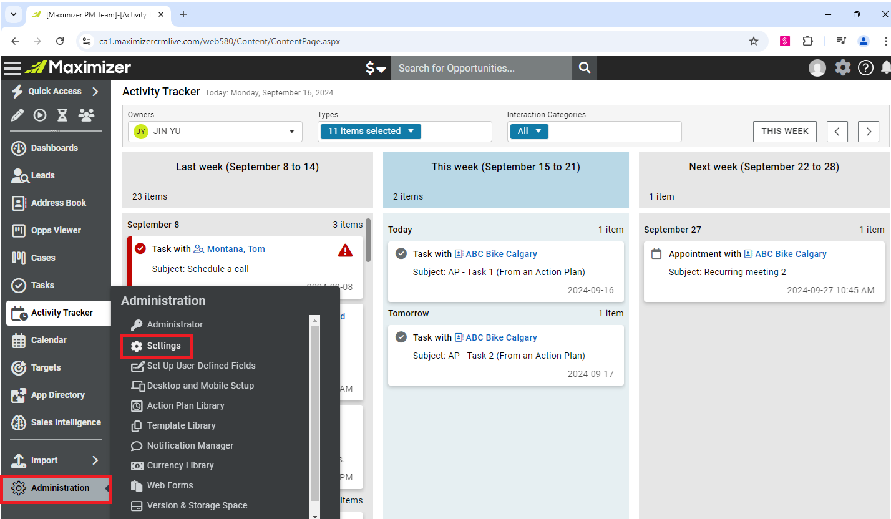The image size is (891, 519).
Task: Open the top-bar gear settings icon
Action: pyautogui.click(x=843, y=68)
